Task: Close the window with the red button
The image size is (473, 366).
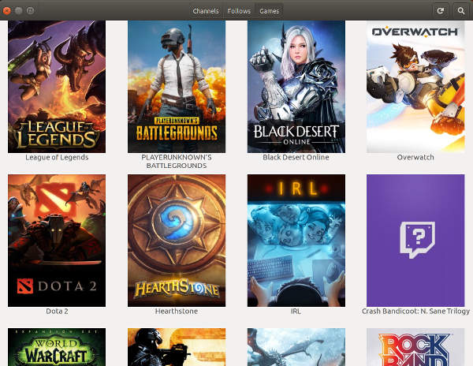Action: coord(6,11)
